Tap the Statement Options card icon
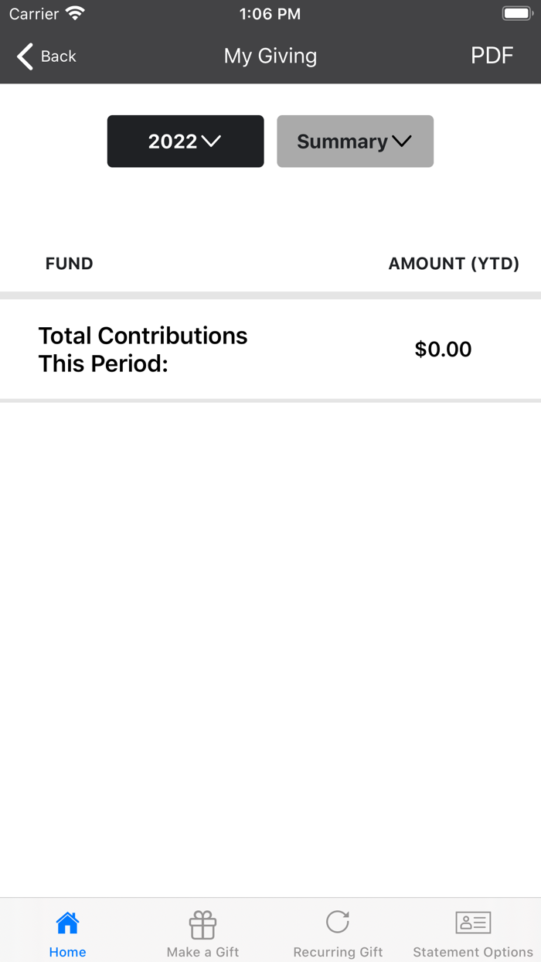The width and height of the screenshot is (541, 962). point(473,923)
